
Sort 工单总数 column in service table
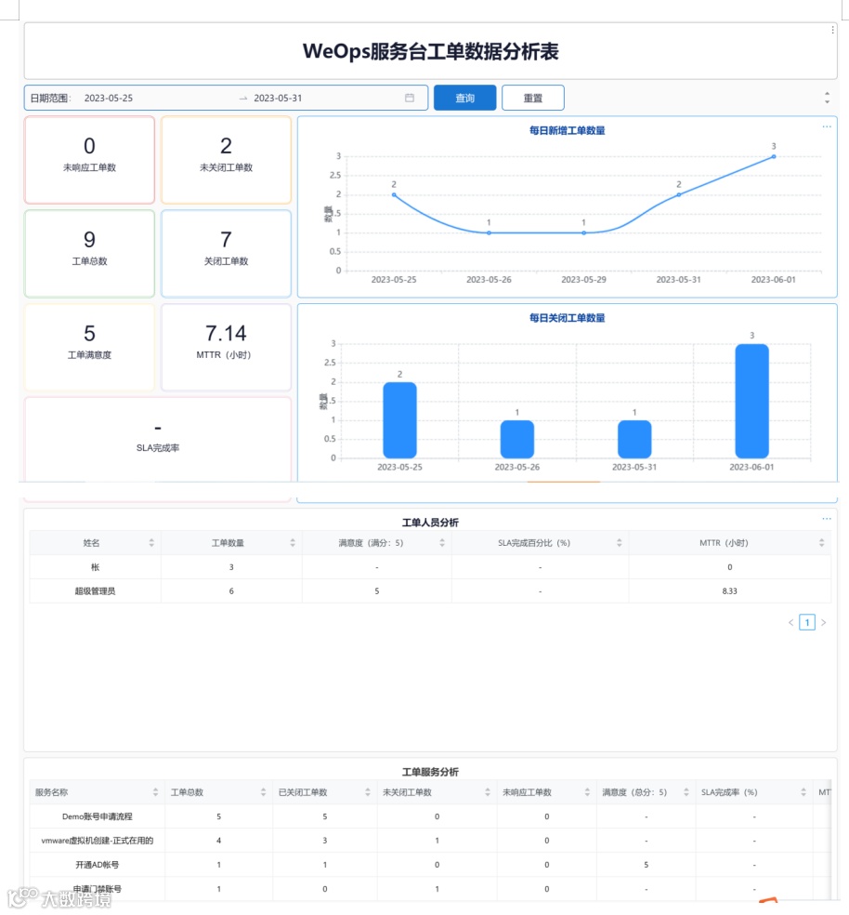click(x=263, y=792)
